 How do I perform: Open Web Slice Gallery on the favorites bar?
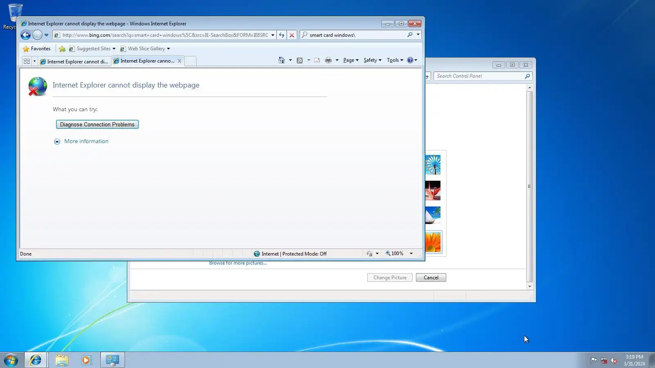(145, 49)
